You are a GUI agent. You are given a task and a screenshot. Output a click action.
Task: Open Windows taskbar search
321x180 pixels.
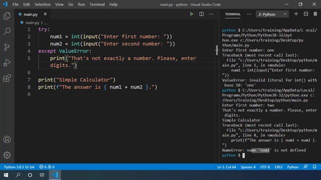18,175
